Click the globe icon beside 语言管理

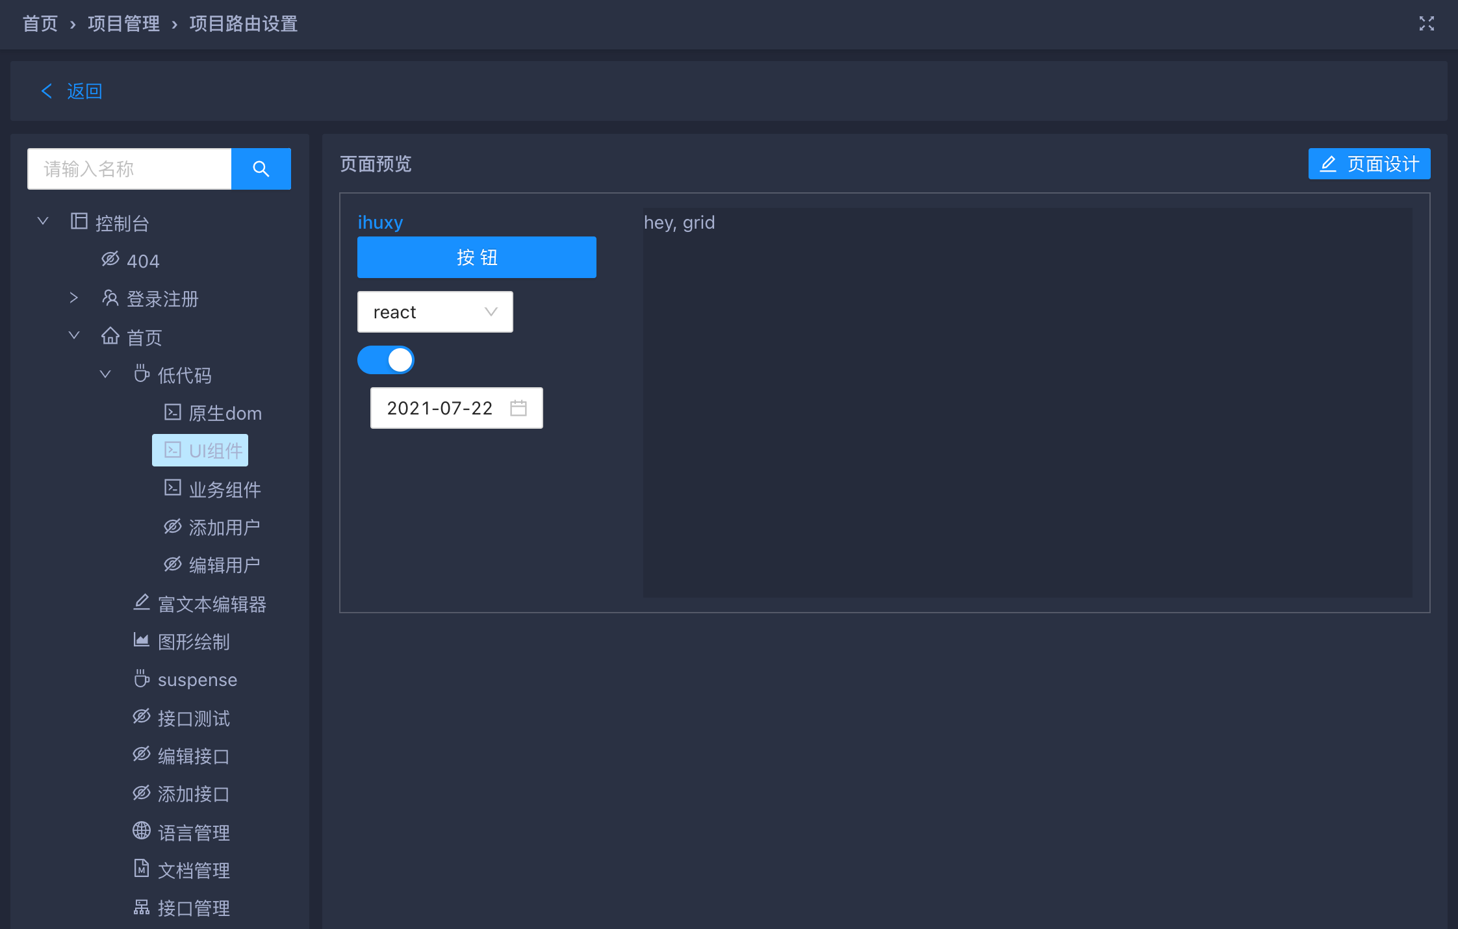141,831
